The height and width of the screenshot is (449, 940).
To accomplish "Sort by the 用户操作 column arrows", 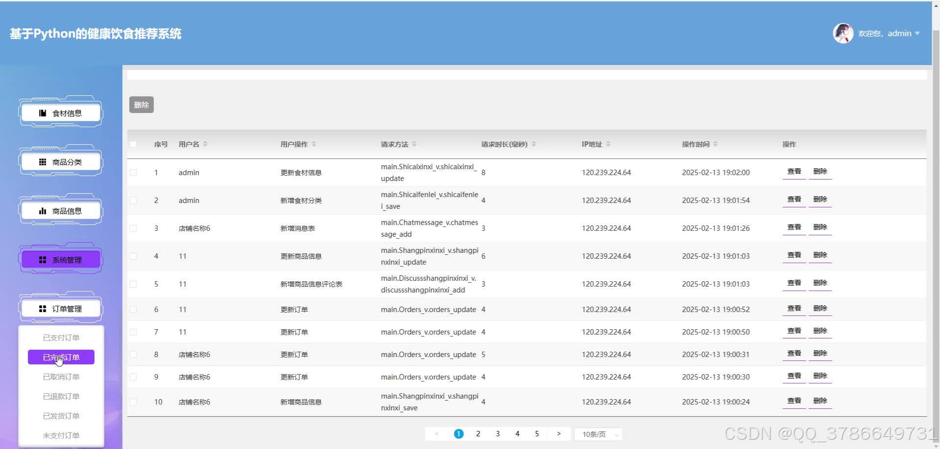I will pos(314,144).
